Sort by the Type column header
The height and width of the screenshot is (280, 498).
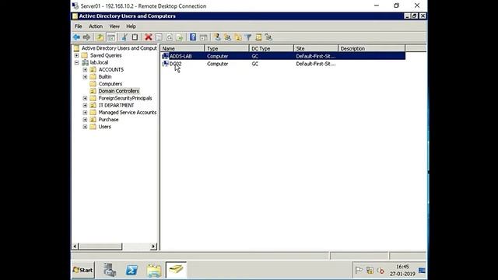click(226, 48)
